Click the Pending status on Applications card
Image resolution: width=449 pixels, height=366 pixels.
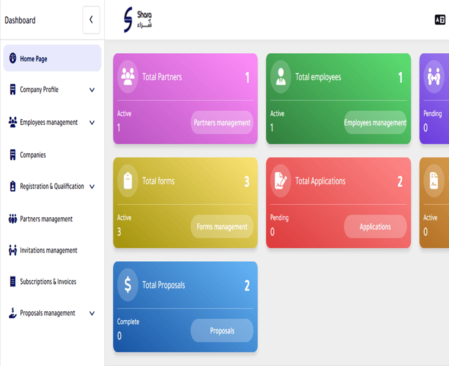[279, 218]
